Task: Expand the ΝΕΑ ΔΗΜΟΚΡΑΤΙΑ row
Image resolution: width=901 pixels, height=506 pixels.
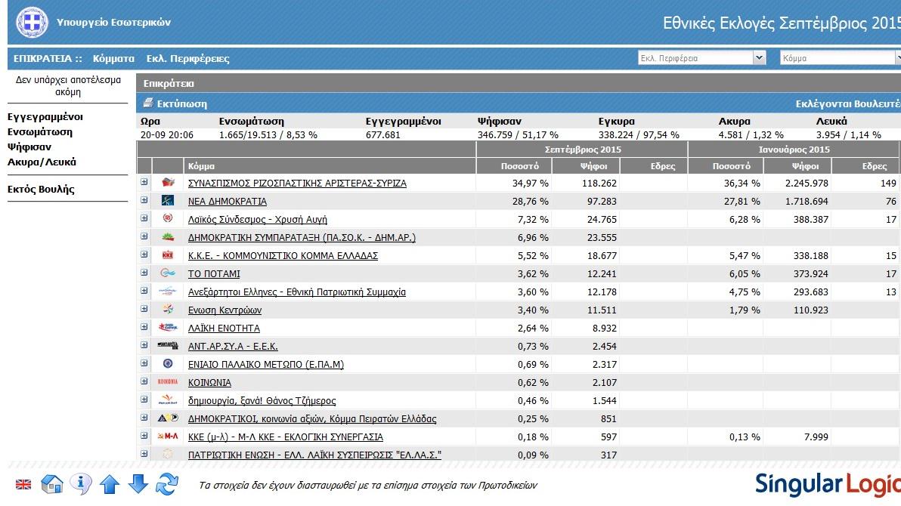Action: point(144,200)
